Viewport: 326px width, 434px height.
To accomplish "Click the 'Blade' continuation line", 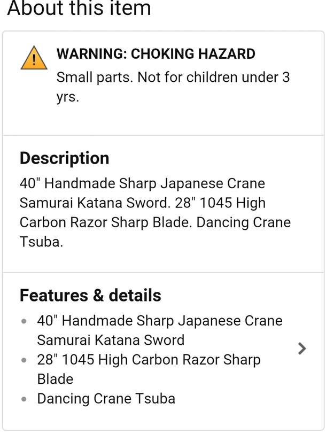I will [x=56, y=379].
